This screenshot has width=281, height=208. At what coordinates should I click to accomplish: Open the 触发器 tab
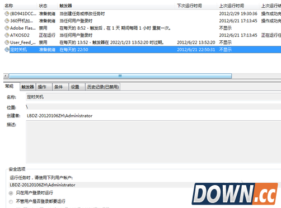pos(27,87)
